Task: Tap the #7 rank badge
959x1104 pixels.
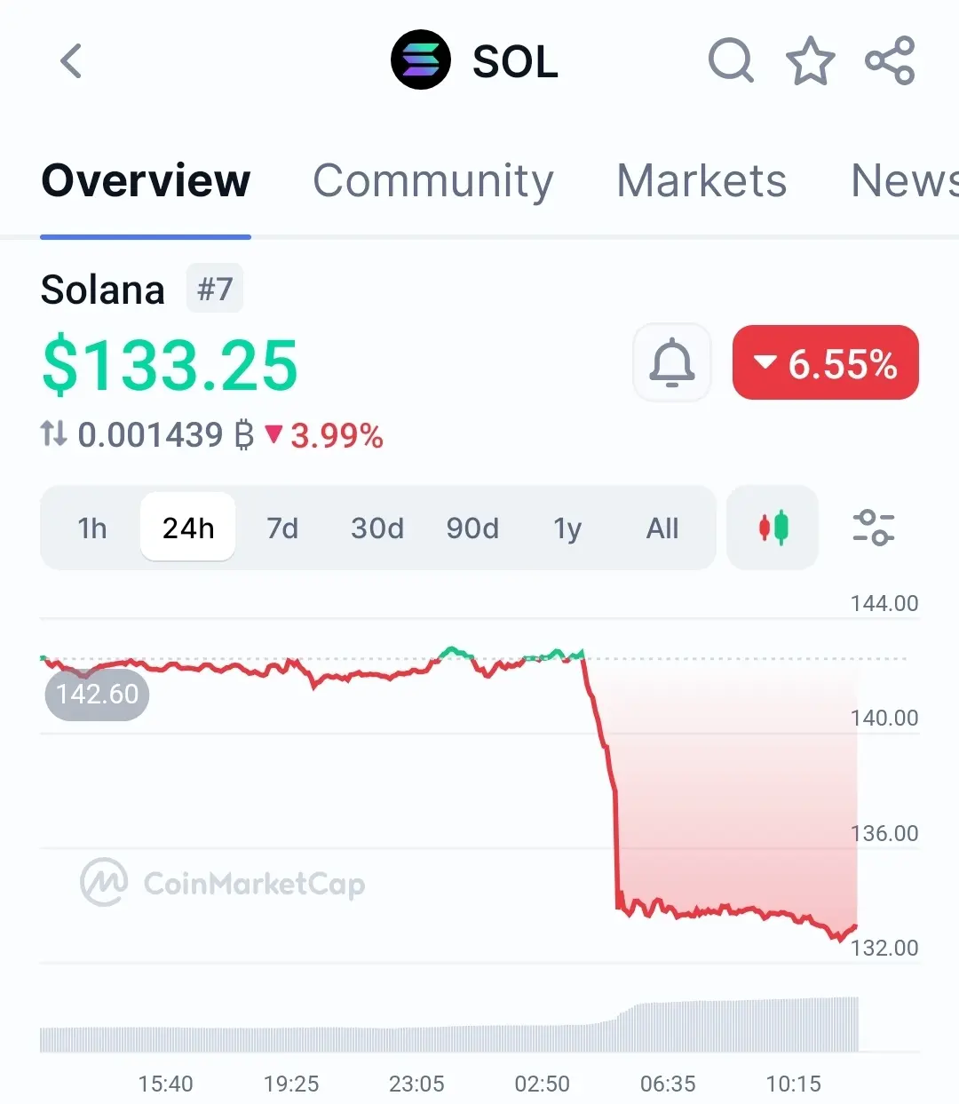Action: [x=215, y=289]
